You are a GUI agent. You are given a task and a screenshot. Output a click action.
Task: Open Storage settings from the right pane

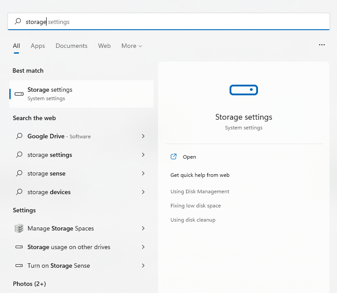coord(189,157)
